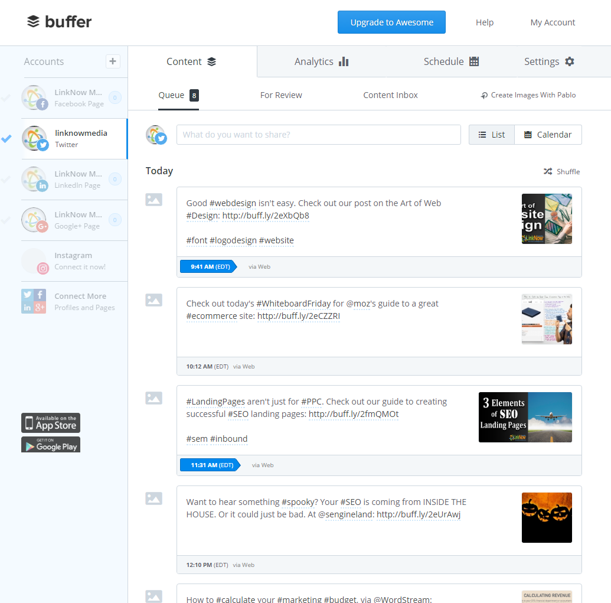Open the Analytics tab
Image resolution: width=611 pixels, height=603 pixels.
(x=321, y=61)
